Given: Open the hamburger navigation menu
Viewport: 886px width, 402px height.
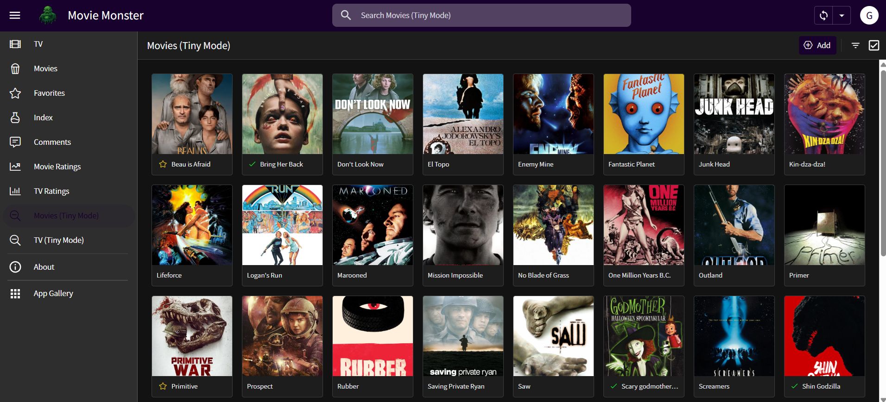Looking at the screenshot, I should (x=15, y=15).
